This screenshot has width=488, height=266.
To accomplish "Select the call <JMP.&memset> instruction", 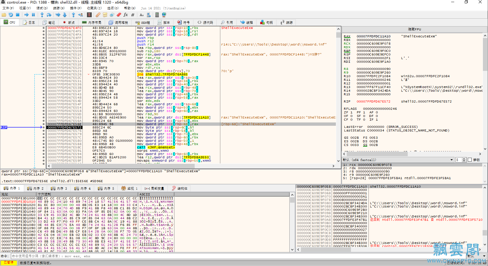I will pos(156,147).
